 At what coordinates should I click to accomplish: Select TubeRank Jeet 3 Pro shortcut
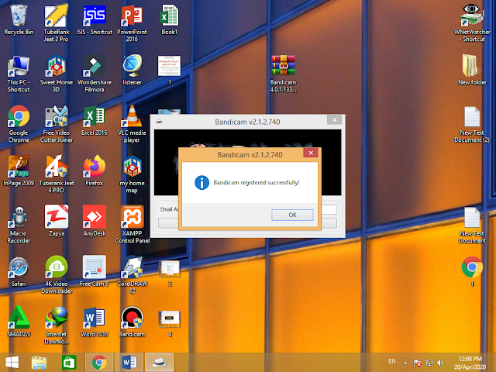[x=57, y=22]
